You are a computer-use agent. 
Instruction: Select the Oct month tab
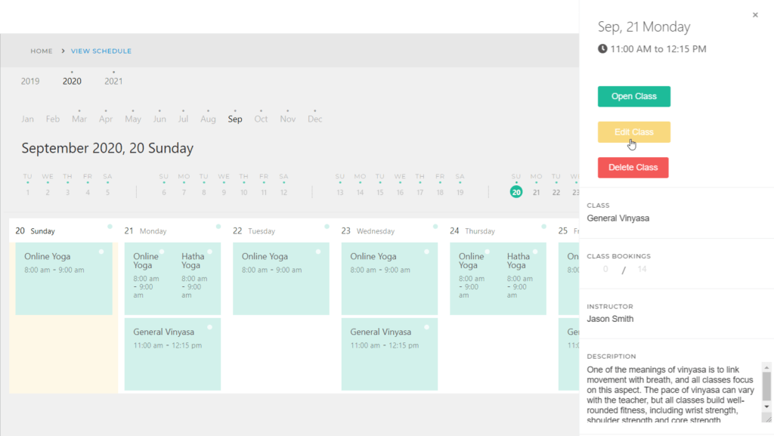[261, 119]
